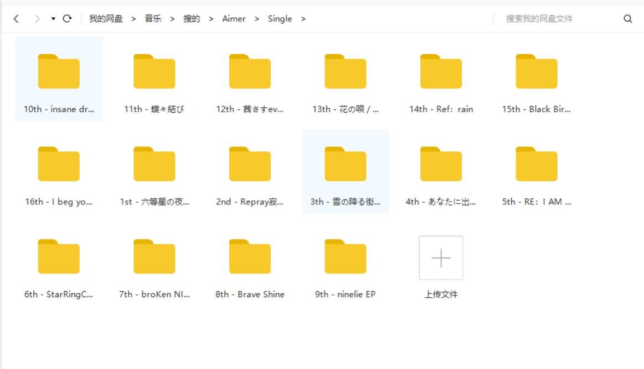Open the '8th - Brave Shine' folder icon

click(x=250, y=256)
